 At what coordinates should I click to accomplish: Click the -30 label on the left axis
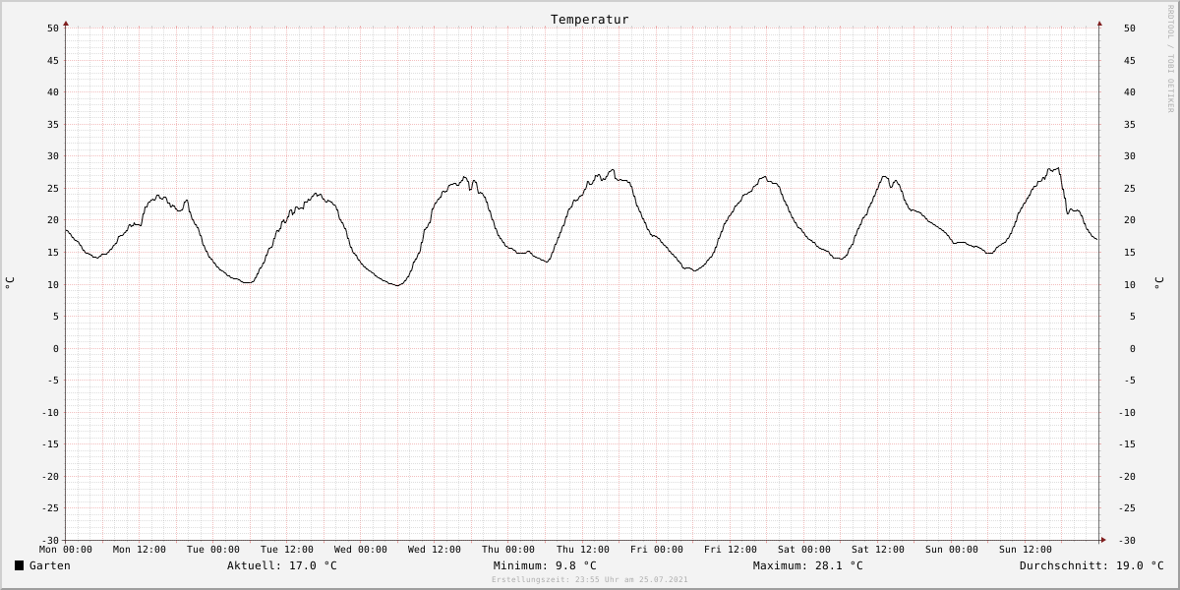click(x=50, y=540)
